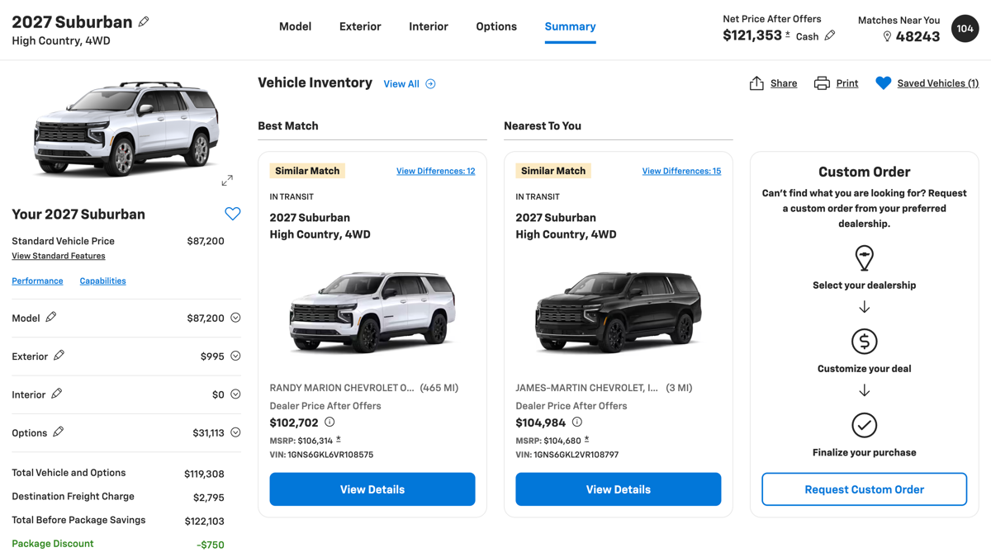
Task: Open info icon next to $102,702 price
Action: pos(330,422)
